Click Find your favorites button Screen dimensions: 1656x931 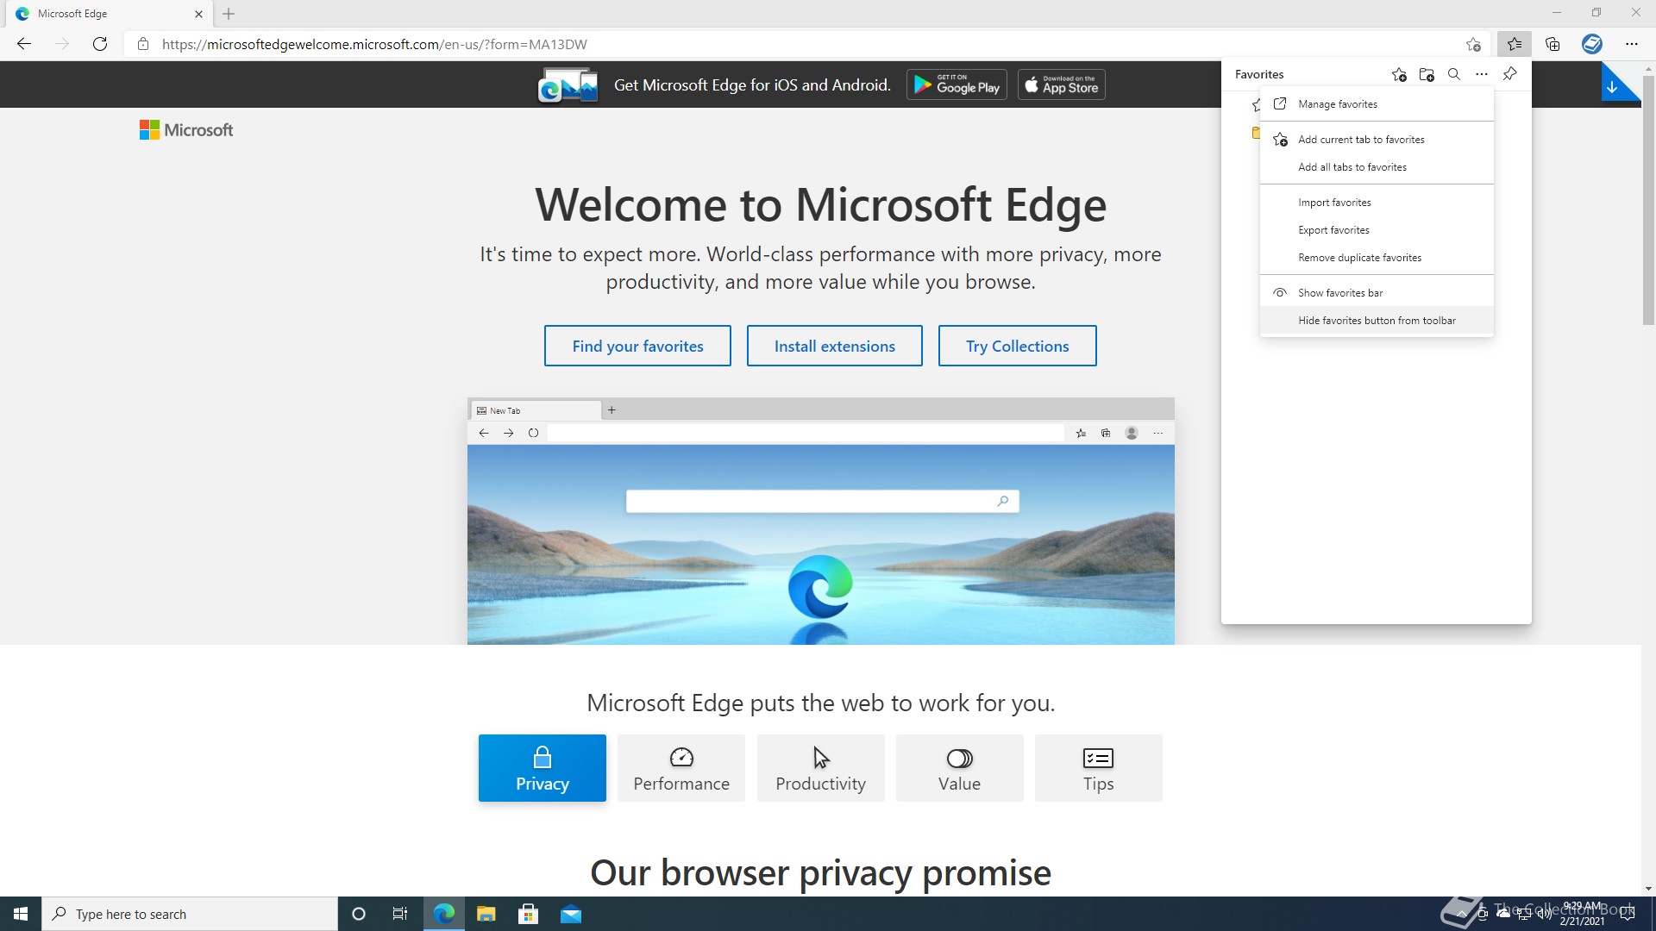[x=637, y=346]
